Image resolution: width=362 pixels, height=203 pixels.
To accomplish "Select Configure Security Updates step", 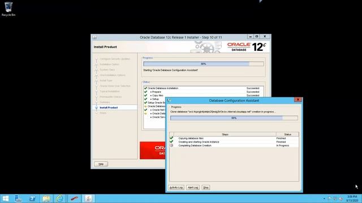I will 115,59.
